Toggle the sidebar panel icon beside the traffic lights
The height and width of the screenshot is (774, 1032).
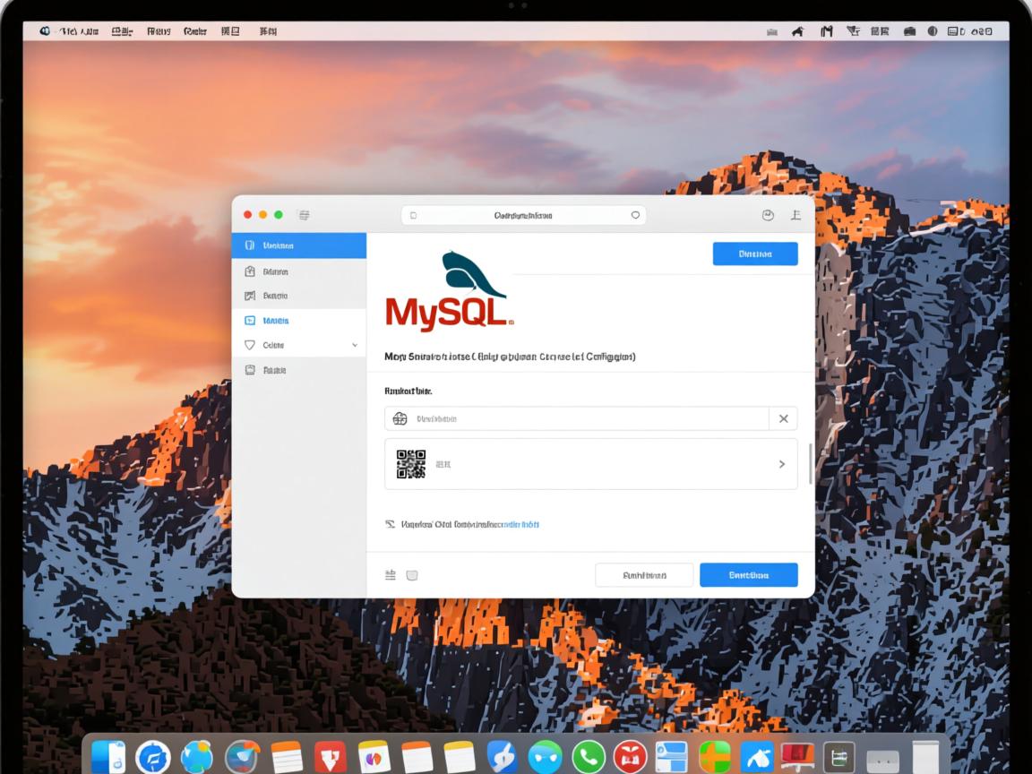click(x=304, y=215)
